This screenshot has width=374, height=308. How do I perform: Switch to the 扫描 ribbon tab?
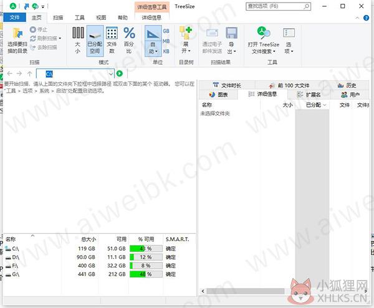[58, 17]
